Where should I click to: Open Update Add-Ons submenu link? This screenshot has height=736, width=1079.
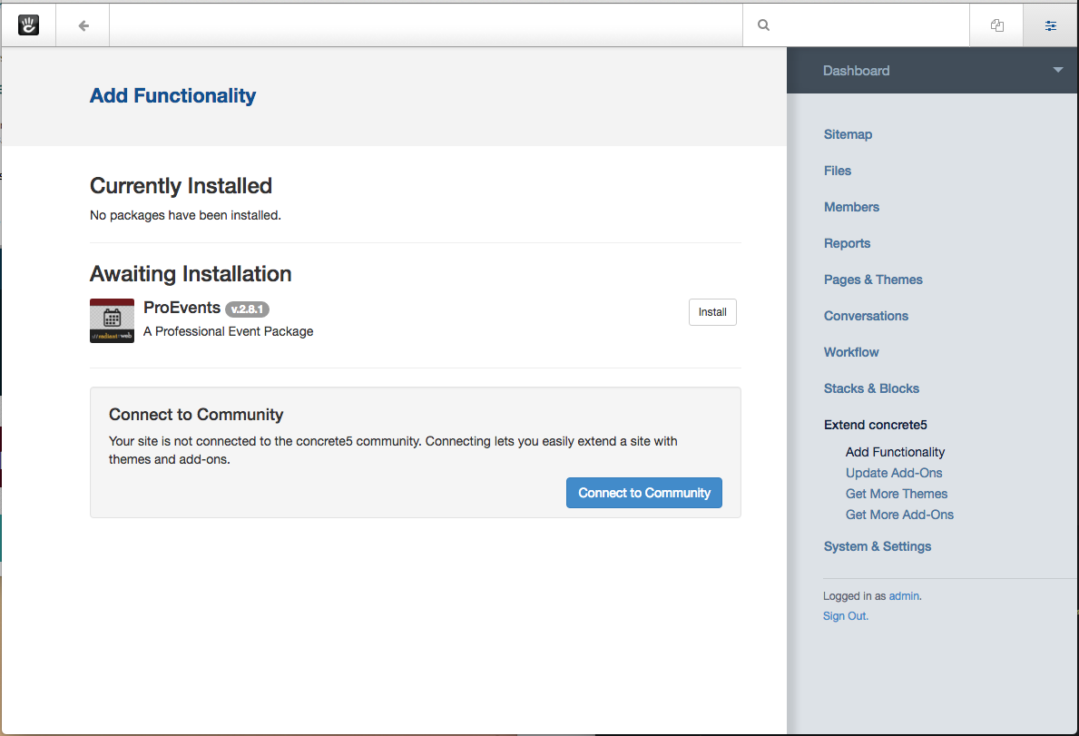pyautogui.click(x=894, y=473)
